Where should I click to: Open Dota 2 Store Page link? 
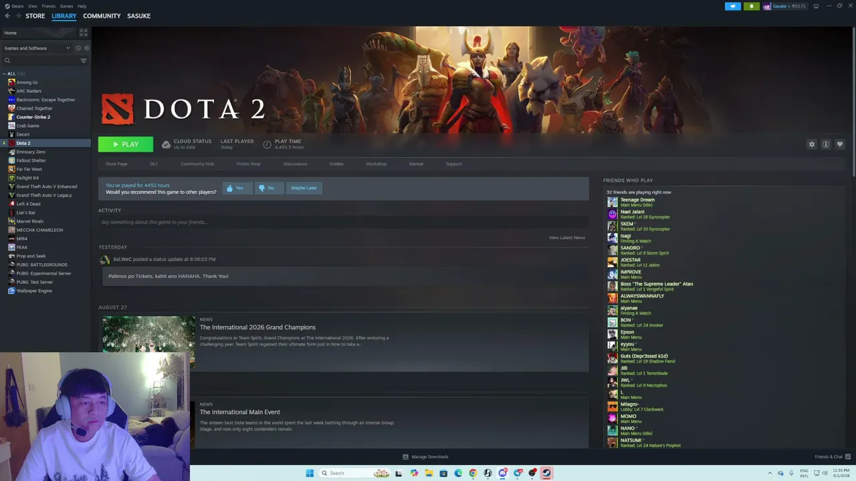(x=116, y=164)
